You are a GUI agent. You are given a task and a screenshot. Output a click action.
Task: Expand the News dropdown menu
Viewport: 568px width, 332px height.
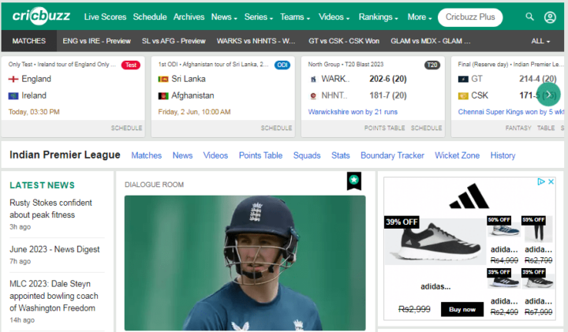point(224,17)
